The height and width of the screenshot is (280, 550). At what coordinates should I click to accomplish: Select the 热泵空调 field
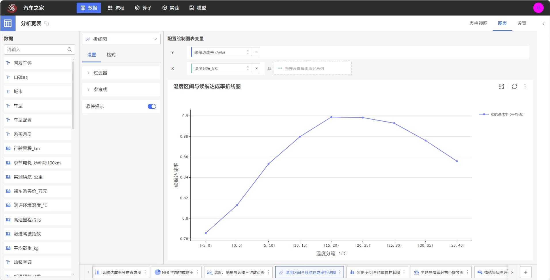(38, 262)
